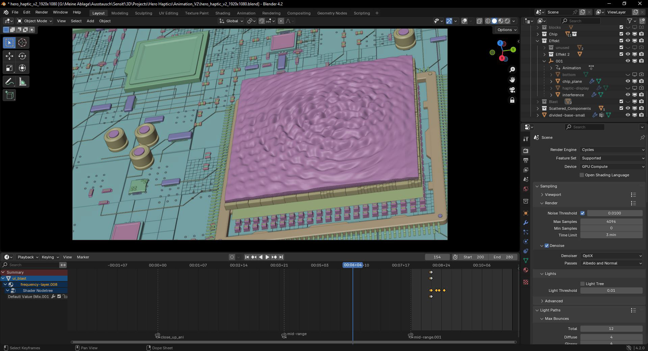Click the zoom viewport gizmo icon
Screen dimensions: 648x351
512,69
